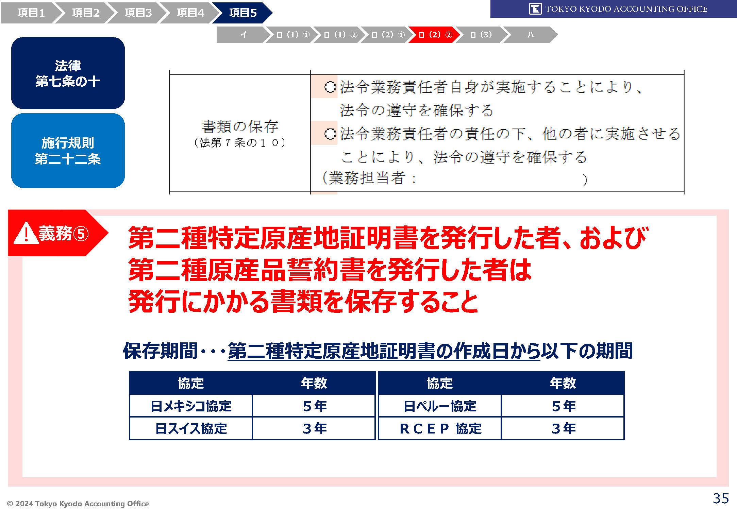This screenshot has height=510, width=737.
Task: Open 項目4 breadcrumb step
Action: click(190, 13)
